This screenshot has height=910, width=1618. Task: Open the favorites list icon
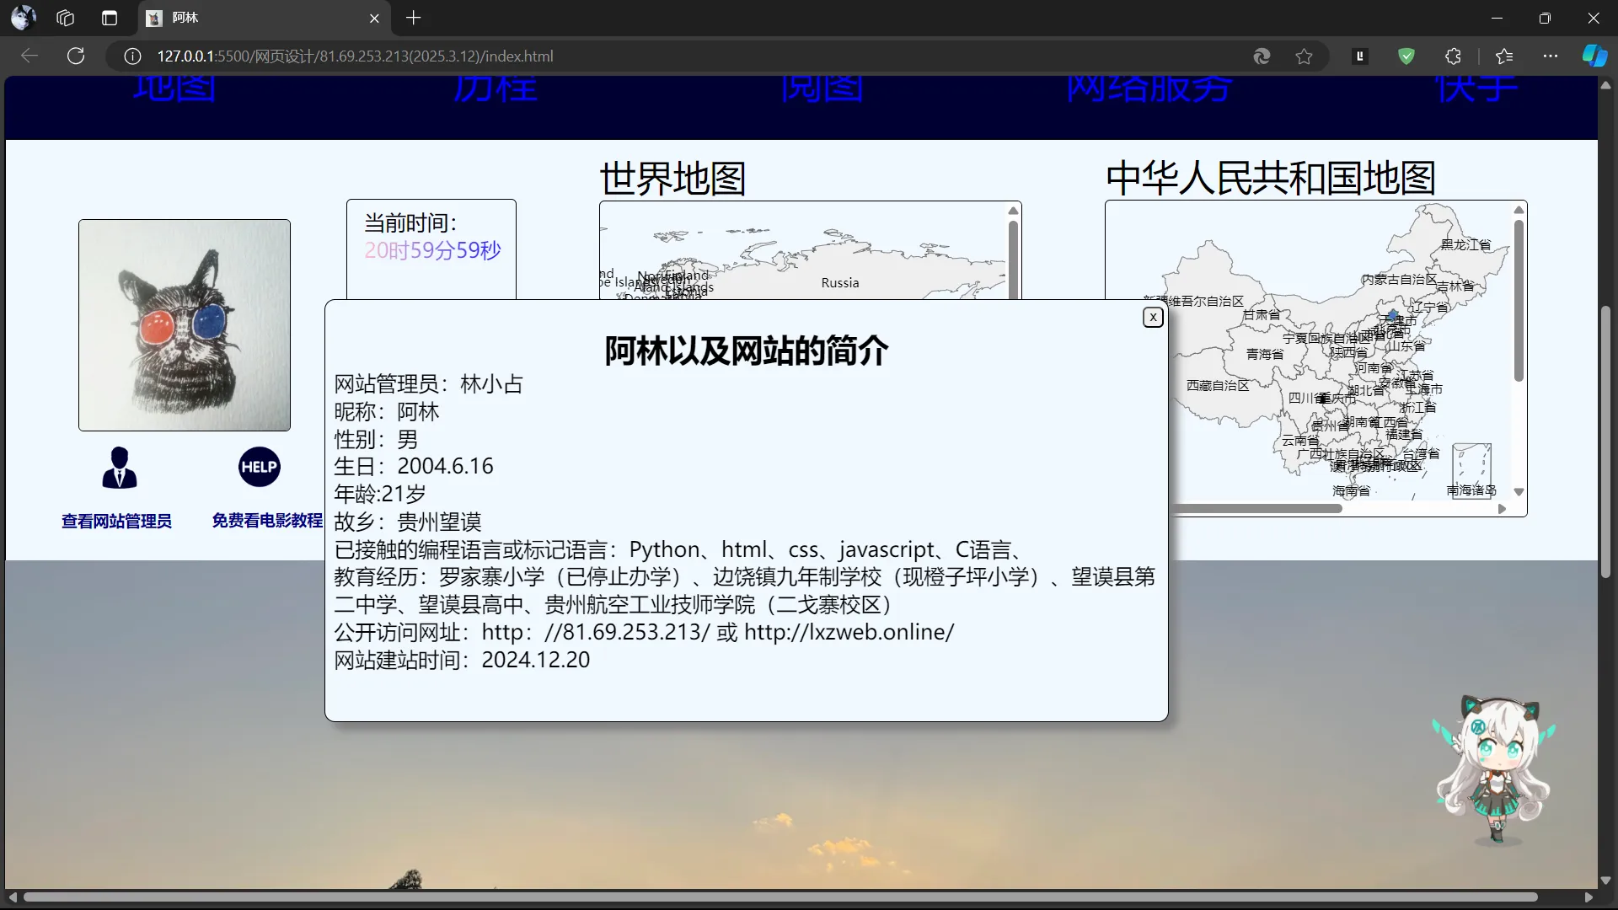(x=1504, y=56)
